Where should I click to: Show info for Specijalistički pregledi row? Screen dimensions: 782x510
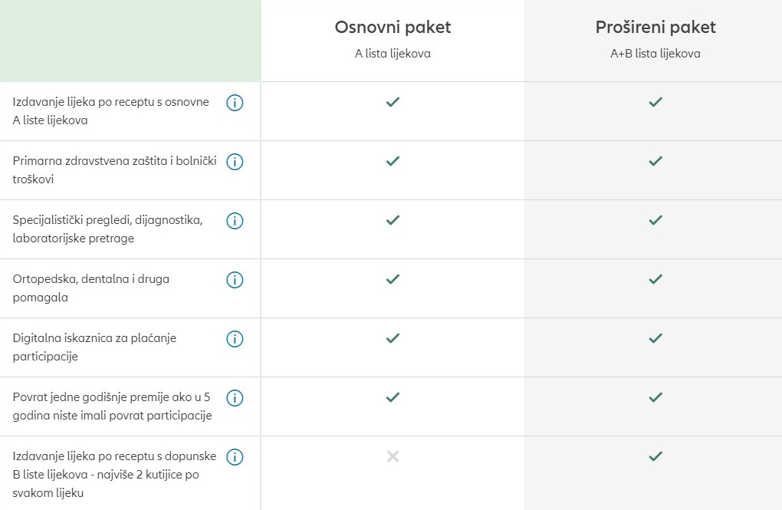pyautogui.click(x=235, y=221)
